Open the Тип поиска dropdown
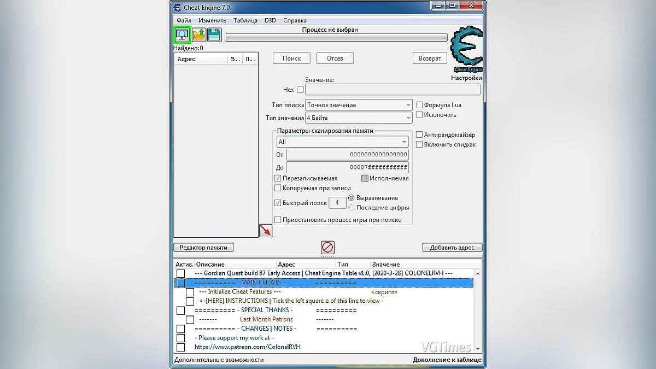The image size is (656, 369). [x=359, y=105]
